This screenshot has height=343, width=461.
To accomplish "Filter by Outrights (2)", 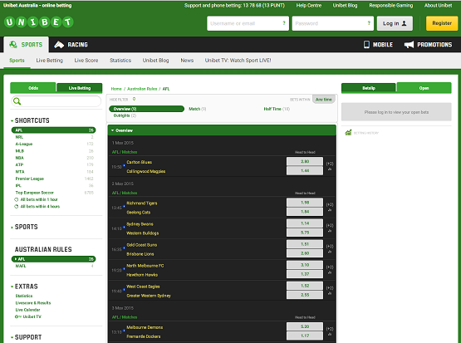I will coord(125,115).
